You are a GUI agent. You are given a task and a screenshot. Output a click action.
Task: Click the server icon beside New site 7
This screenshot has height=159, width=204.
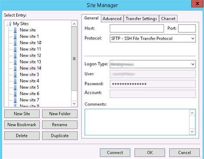click(15, 100)
